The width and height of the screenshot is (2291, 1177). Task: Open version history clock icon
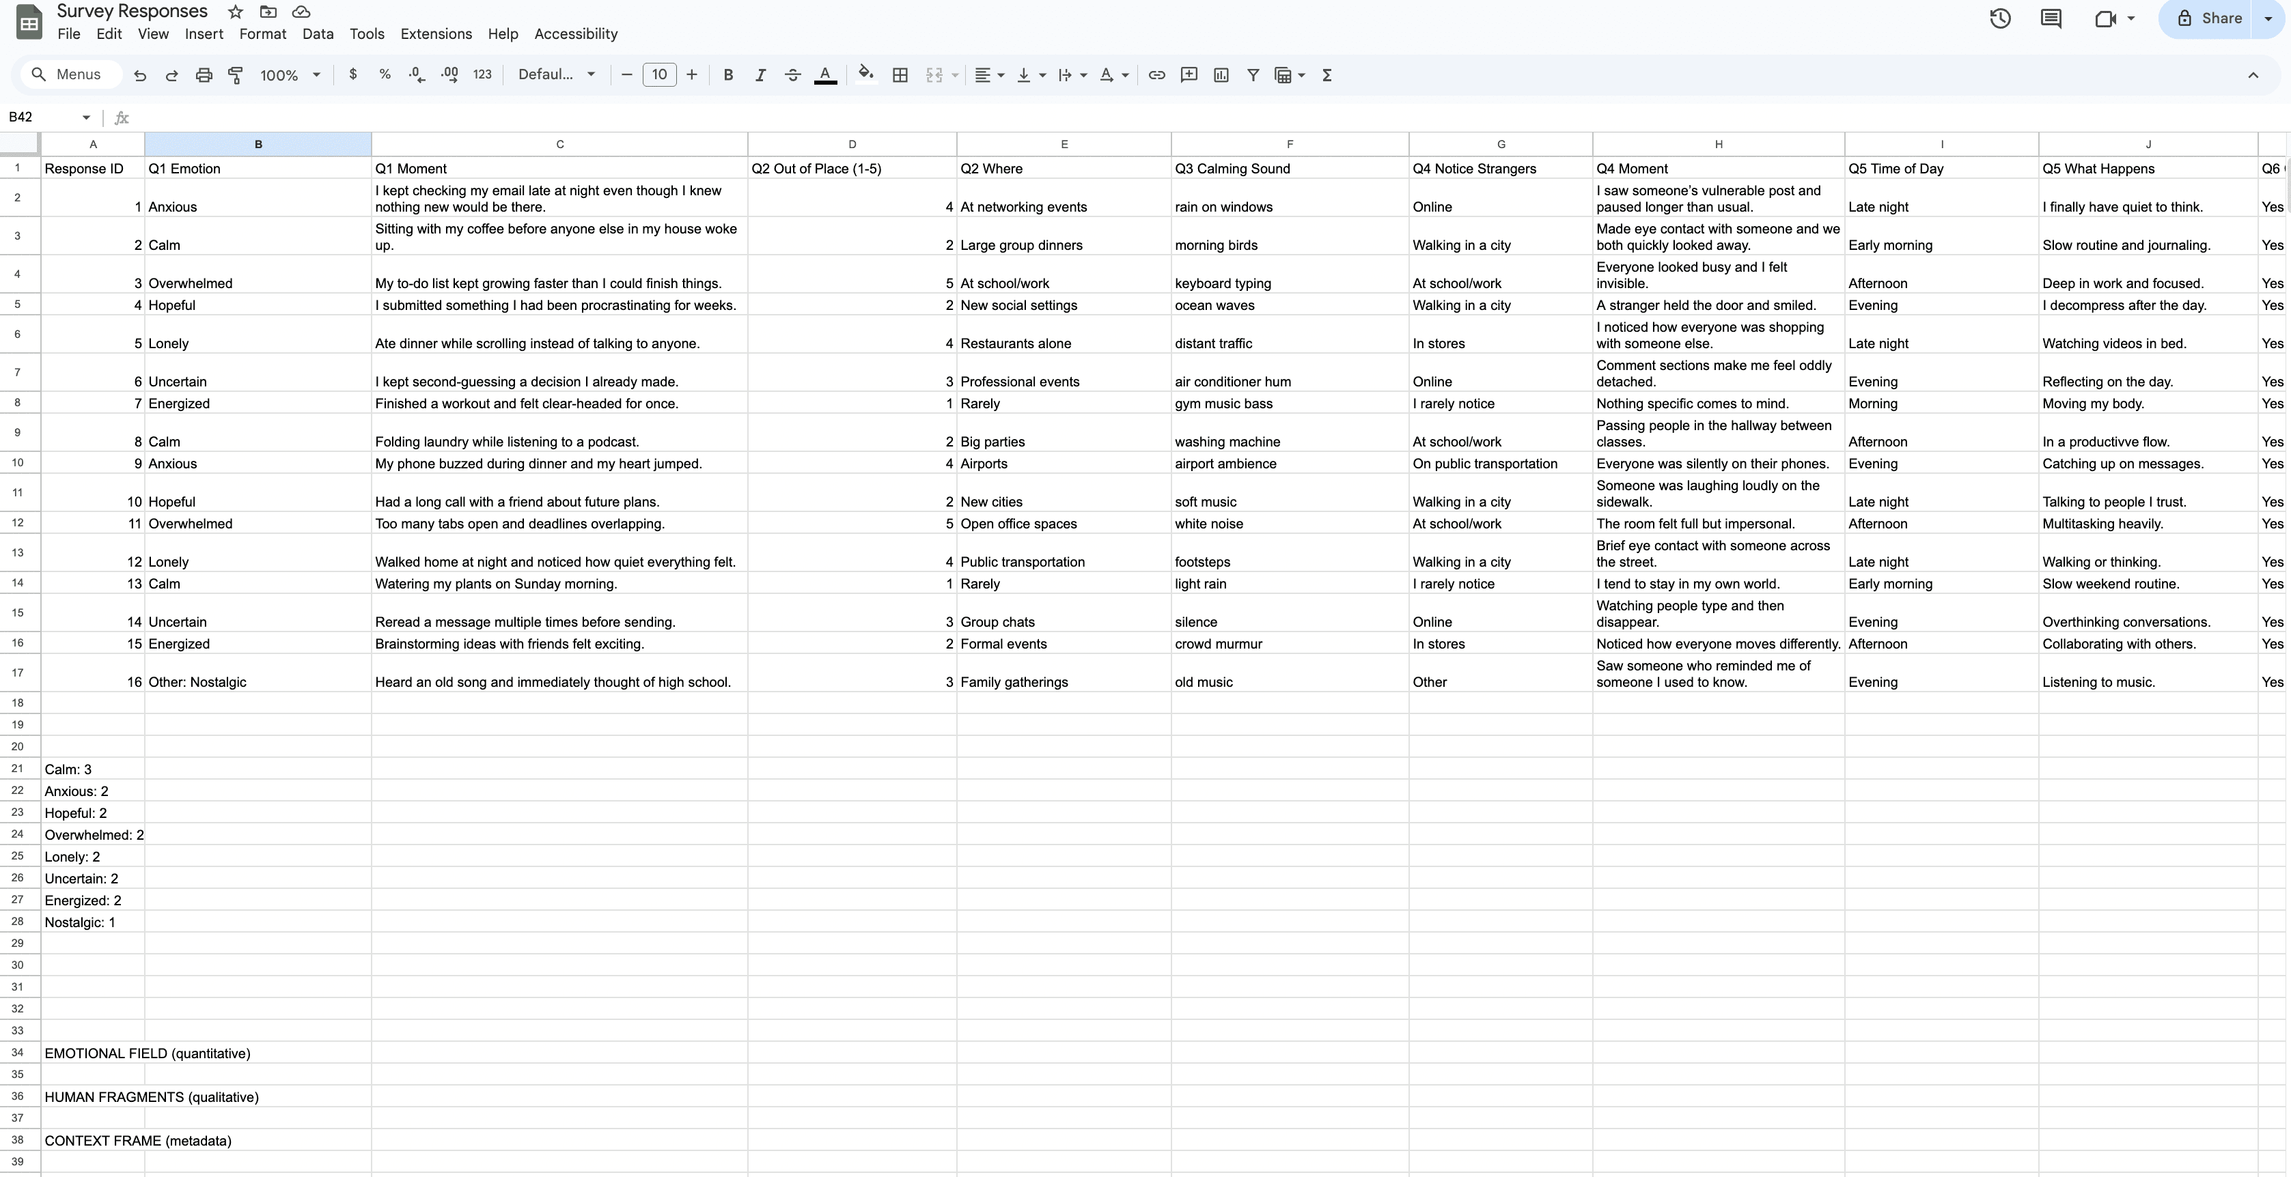[2000, 18]
